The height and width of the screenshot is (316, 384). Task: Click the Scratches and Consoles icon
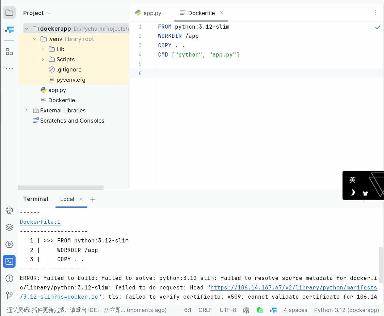point(36,120)
